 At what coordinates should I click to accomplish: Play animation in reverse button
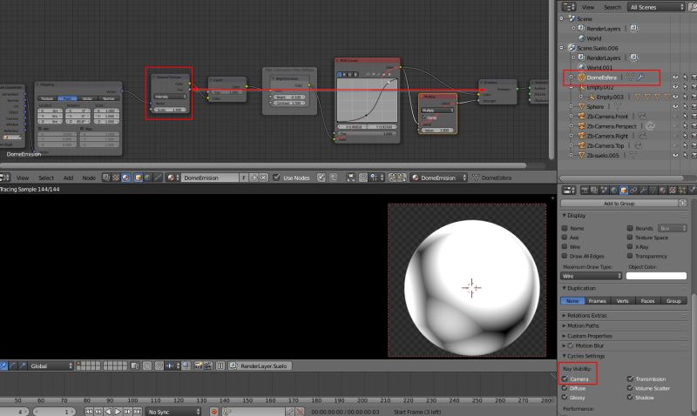click(x=107, y=412)
